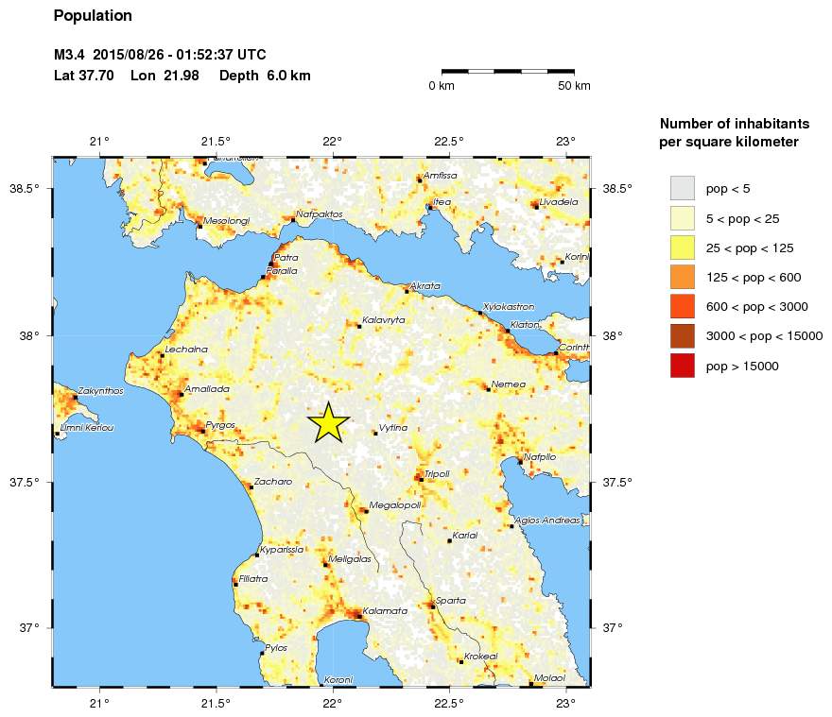This screenshot has width=832, height=717.
Task: Click the Filiatra town label
Action: pos(253,578)
